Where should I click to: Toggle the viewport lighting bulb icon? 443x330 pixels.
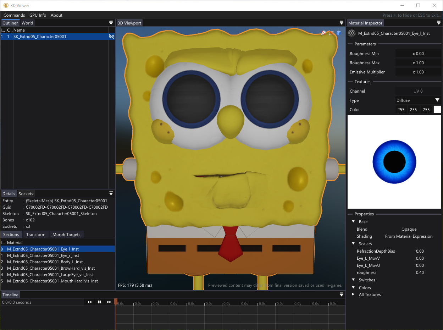[323, 33]
